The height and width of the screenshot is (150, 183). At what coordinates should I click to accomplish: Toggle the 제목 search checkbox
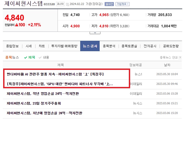[30, 57]
